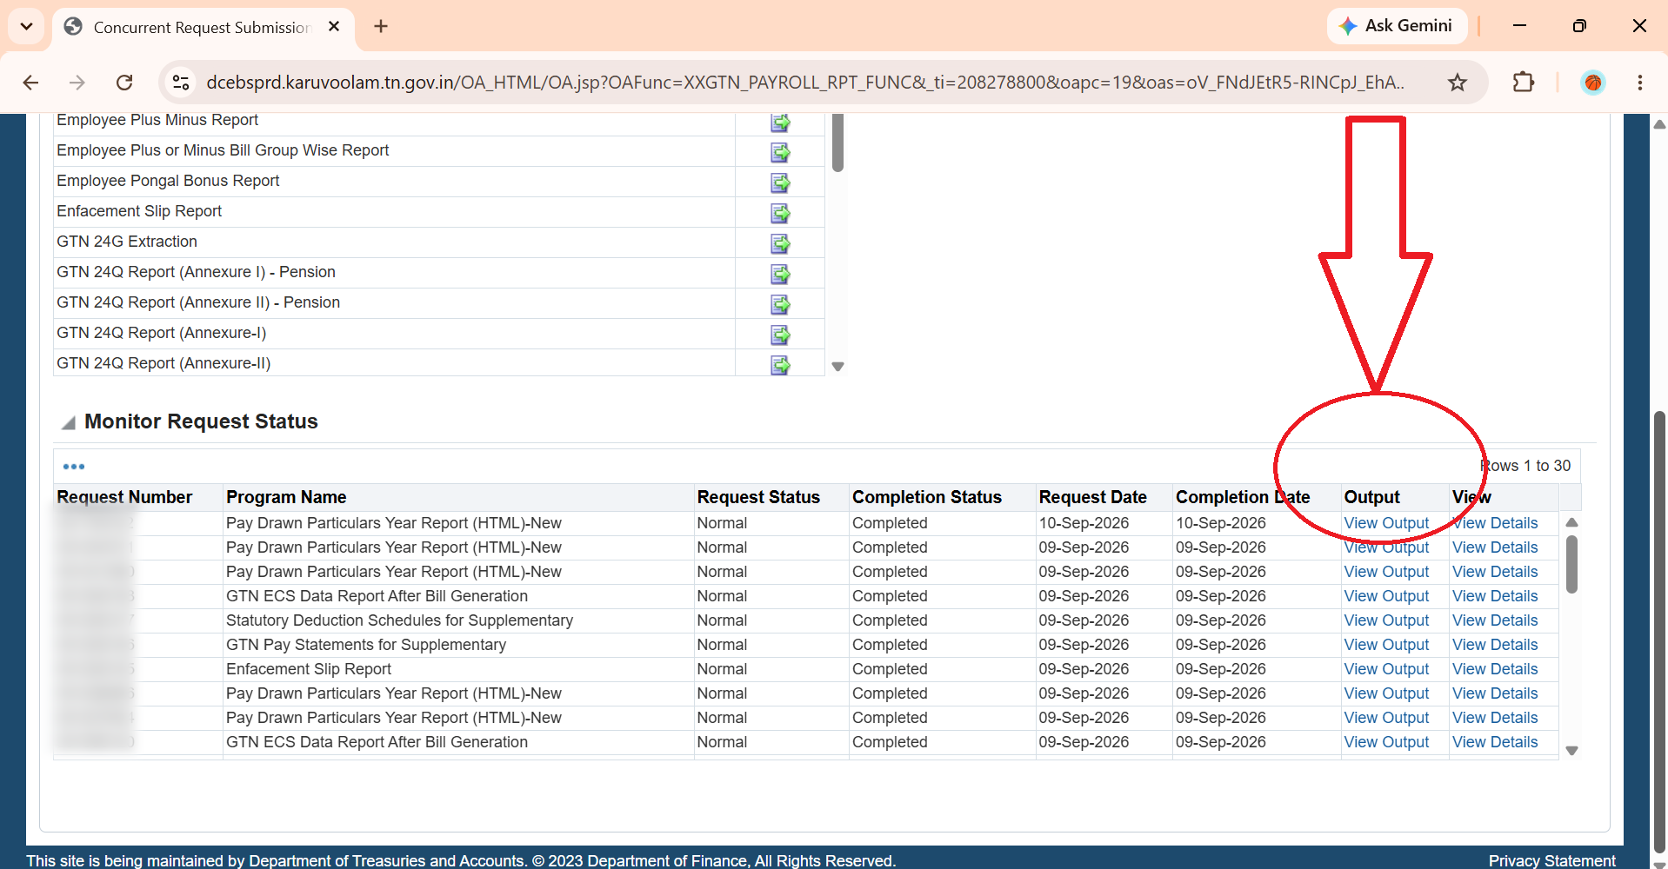Run GTN 24Q Report (Annexure-II) icon
This screenshot has height=869, width=1668.
[x=780, y=365]
